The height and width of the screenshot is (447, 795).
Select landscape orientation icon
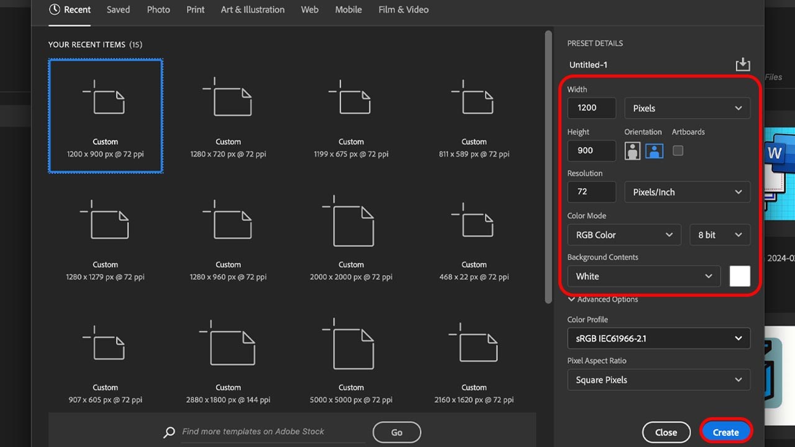[654, 151]
